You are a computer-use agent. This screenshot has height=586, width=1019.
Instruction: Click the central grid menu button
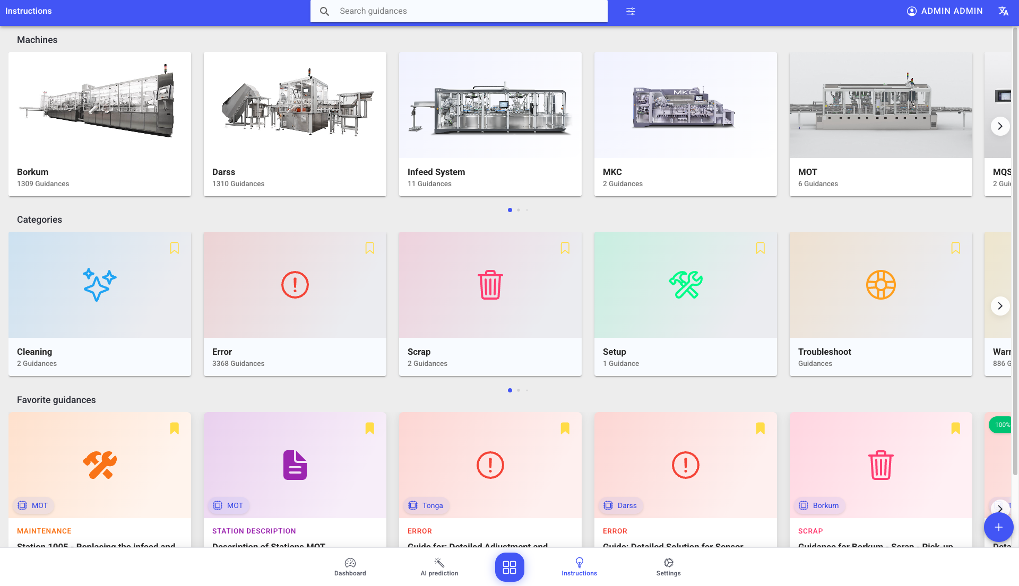pyautogui.click(x=509, y=567)
